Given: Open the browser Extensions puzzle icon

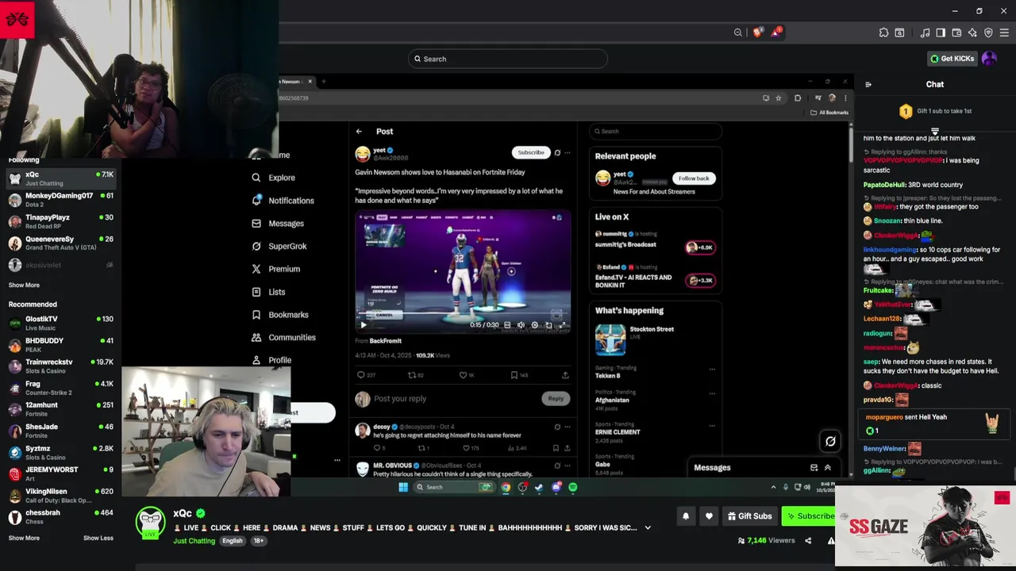Looking at the screenshot, I should pos(883,33).
